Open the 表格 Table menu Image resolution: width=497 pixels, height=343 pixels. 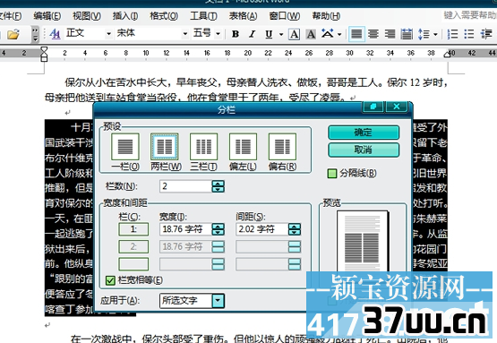[243, 16]
